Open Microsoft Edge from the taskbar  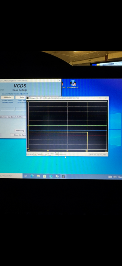pos(32,176)
